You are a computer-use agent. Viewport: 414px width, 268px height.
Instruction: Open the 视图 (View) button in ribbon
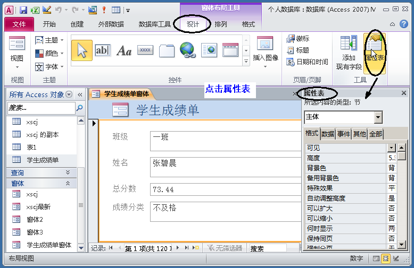click(17, 53)
